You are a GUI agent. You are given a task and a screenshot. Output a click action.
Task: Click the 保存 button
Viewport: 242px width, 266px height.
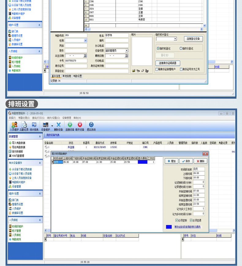click(x=186, y=161)
